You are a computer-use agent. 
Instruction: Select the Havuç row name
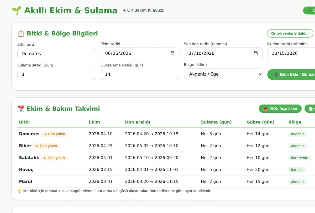(26, 170)
